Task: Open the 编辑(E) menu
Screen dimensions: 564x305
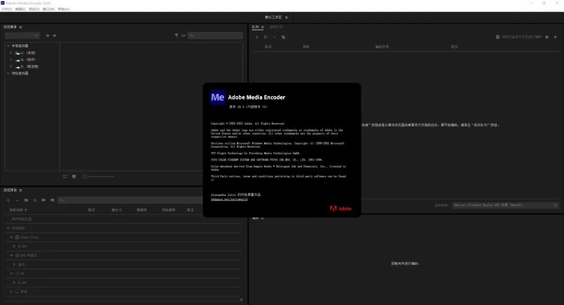Action: tap(20, 9)
